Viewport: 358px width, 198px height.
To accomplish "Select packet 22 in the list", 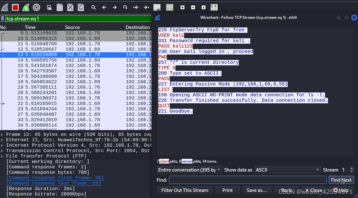I will (x=76, y=103).
